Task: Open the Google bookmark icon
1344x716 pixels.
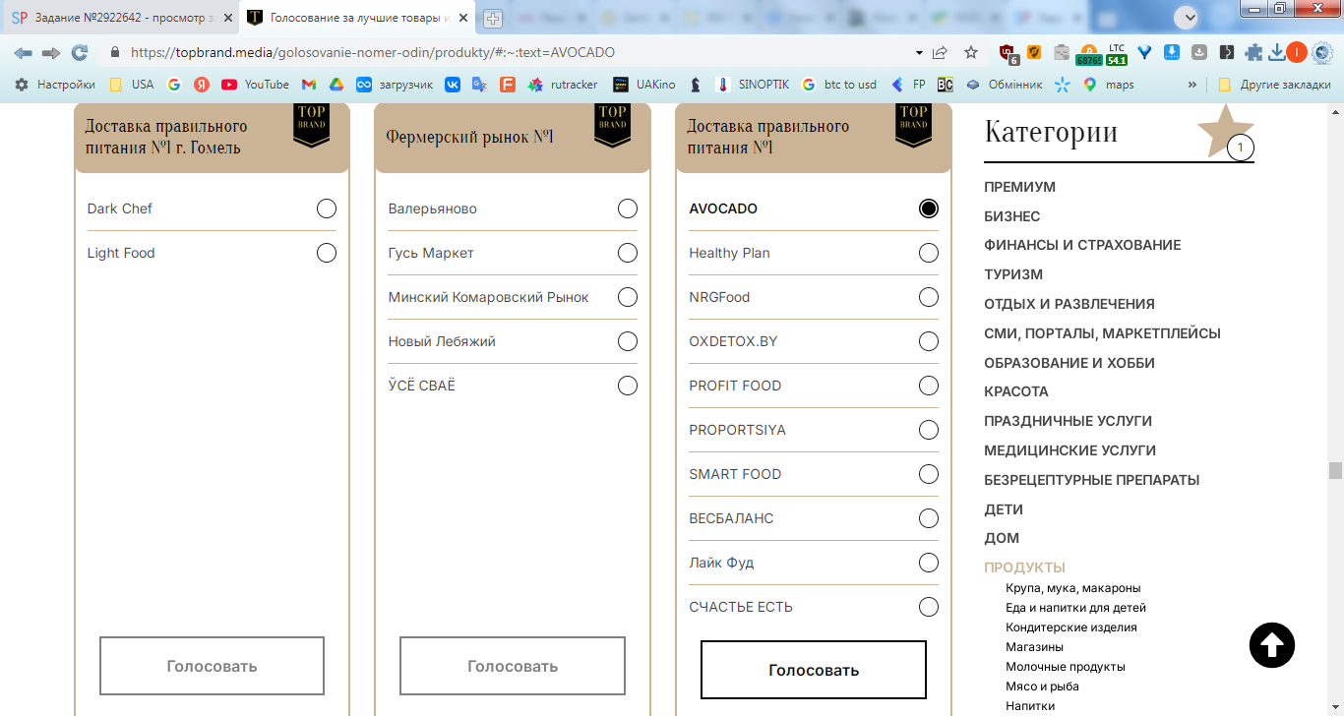Action: [174, 85]
